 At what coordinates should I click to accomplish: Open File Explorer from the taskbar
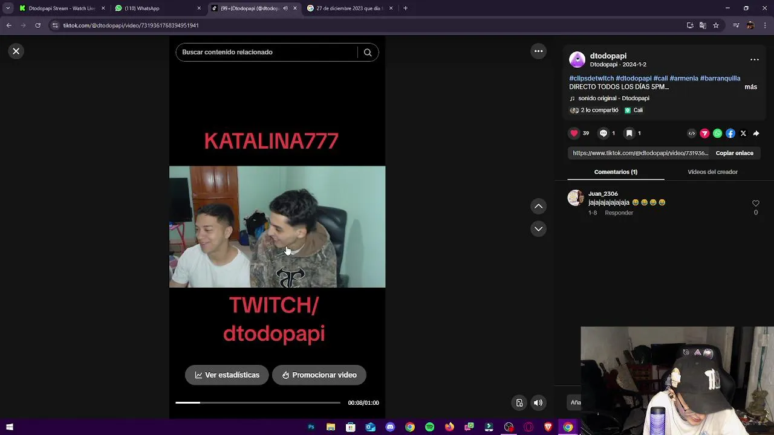[x=331, y=427]
